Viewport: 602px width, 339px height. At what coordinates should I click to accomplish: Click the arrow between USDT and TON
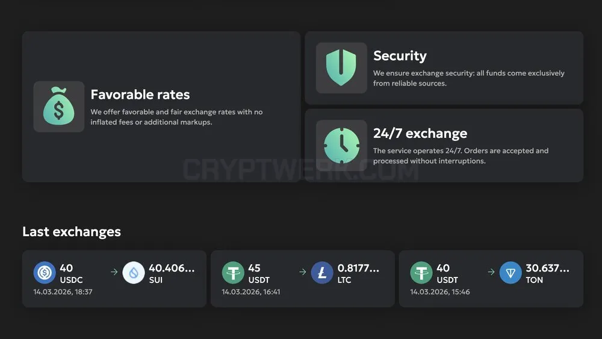click(x=491, y=272)
